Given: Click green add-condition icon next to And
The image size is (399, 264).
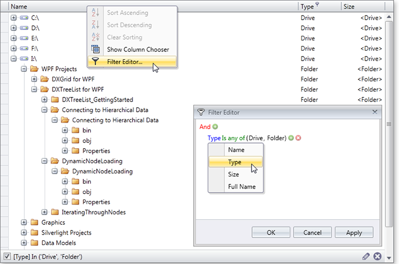Looking at the screenshot, I should click(216, 127).
